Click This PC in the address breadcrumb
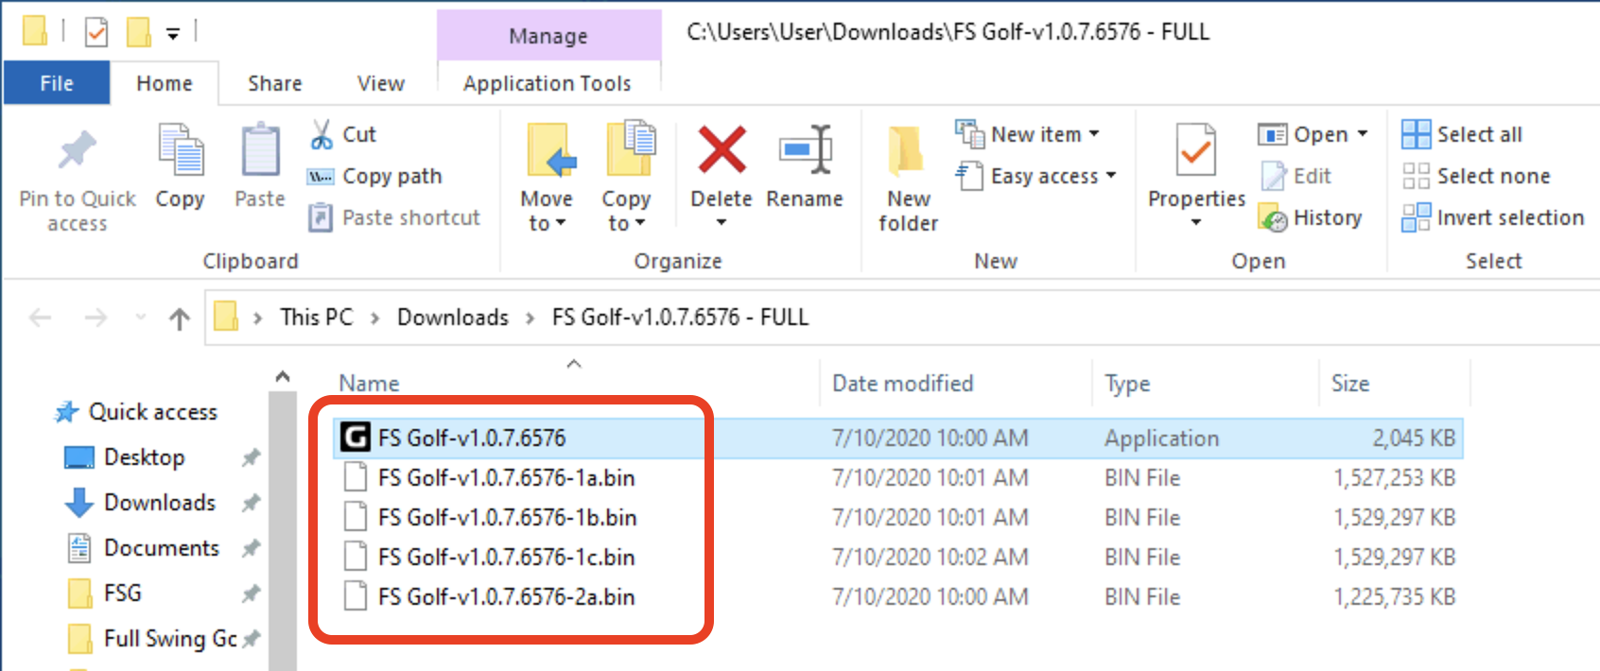 click(316, 318)
